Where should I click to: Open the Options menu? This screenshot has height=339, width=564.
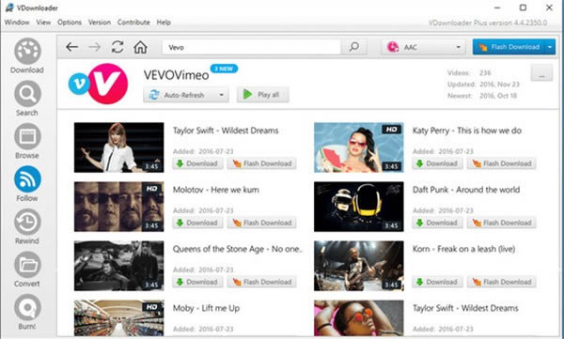point(70,23)
